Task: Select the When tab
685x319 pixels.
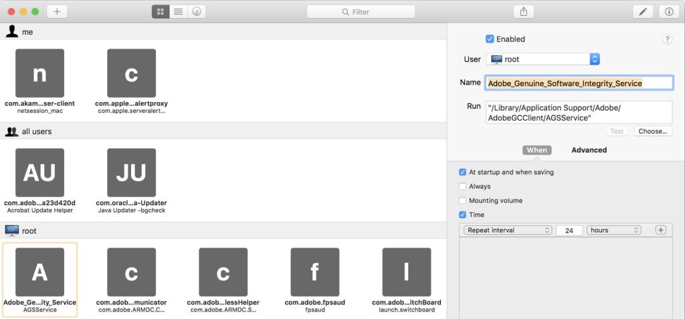Action: tap(536, 150)
